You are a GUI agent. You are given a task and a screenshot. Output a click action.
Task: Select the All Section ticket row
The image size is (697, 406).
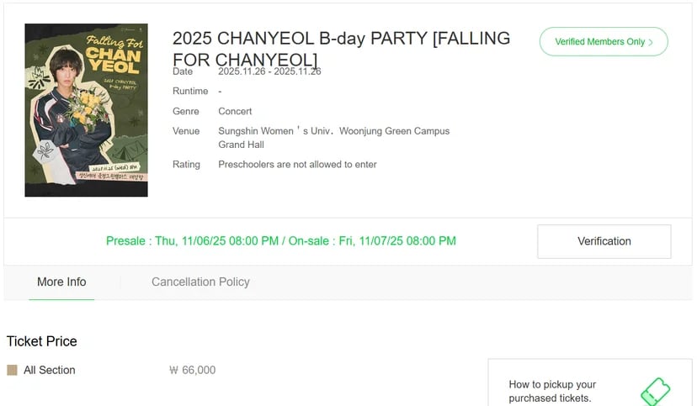pos(111,370)
